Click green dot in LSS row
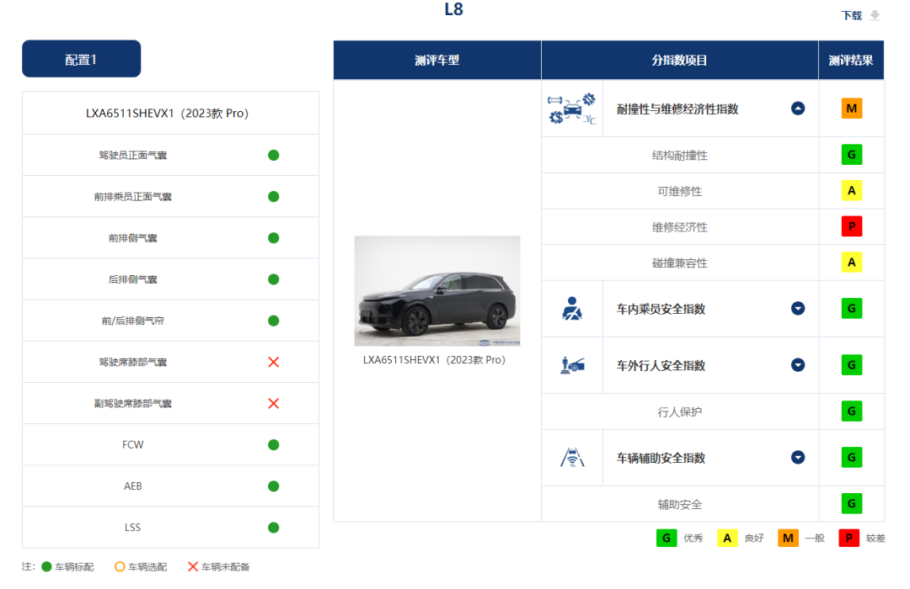910x589 pixels. coord(273,528)
